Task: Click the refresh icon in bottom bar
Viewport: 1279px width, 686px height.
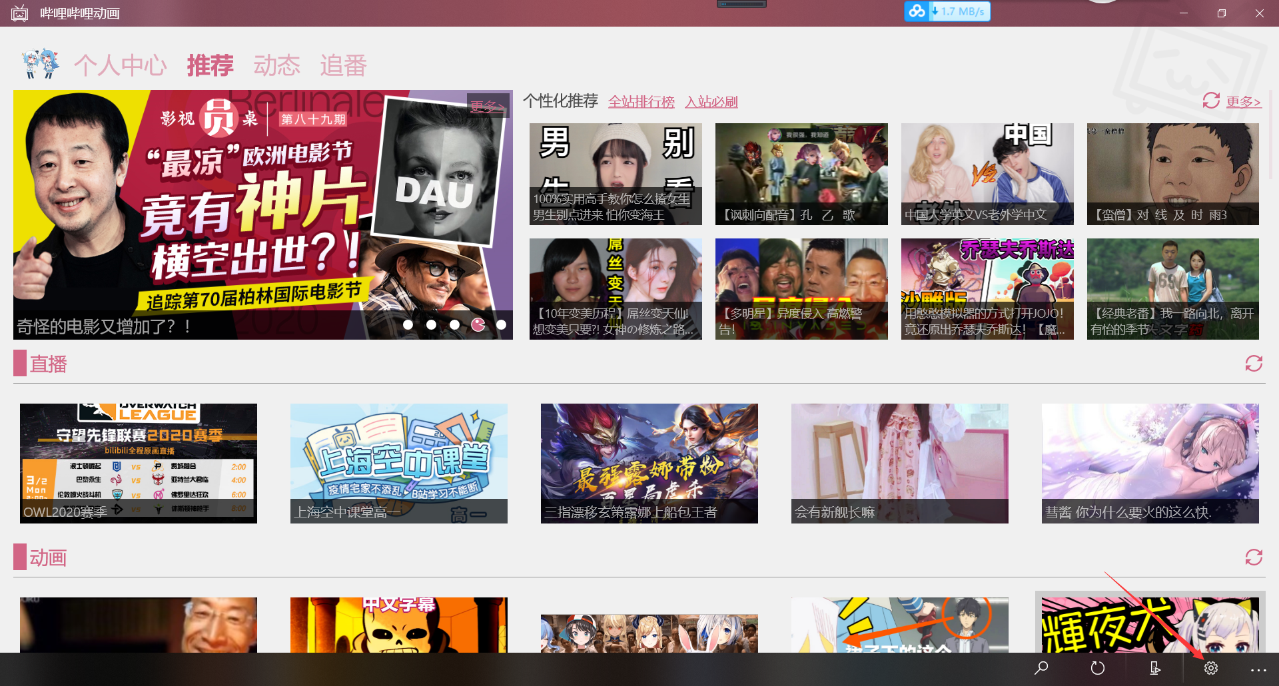Action: 1097,668
